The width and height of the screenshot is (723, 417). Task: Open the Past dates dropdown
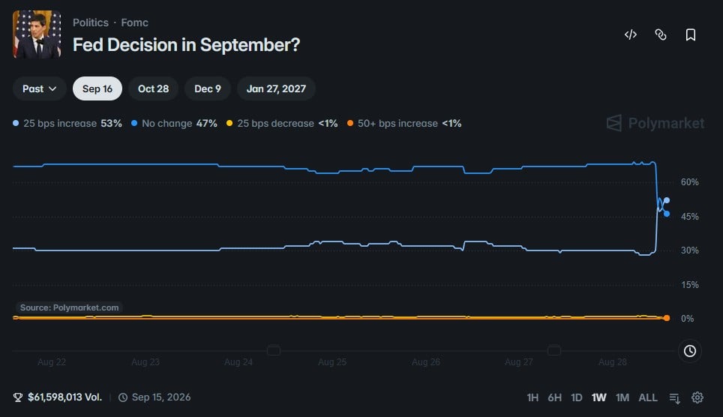click(40, 88)
